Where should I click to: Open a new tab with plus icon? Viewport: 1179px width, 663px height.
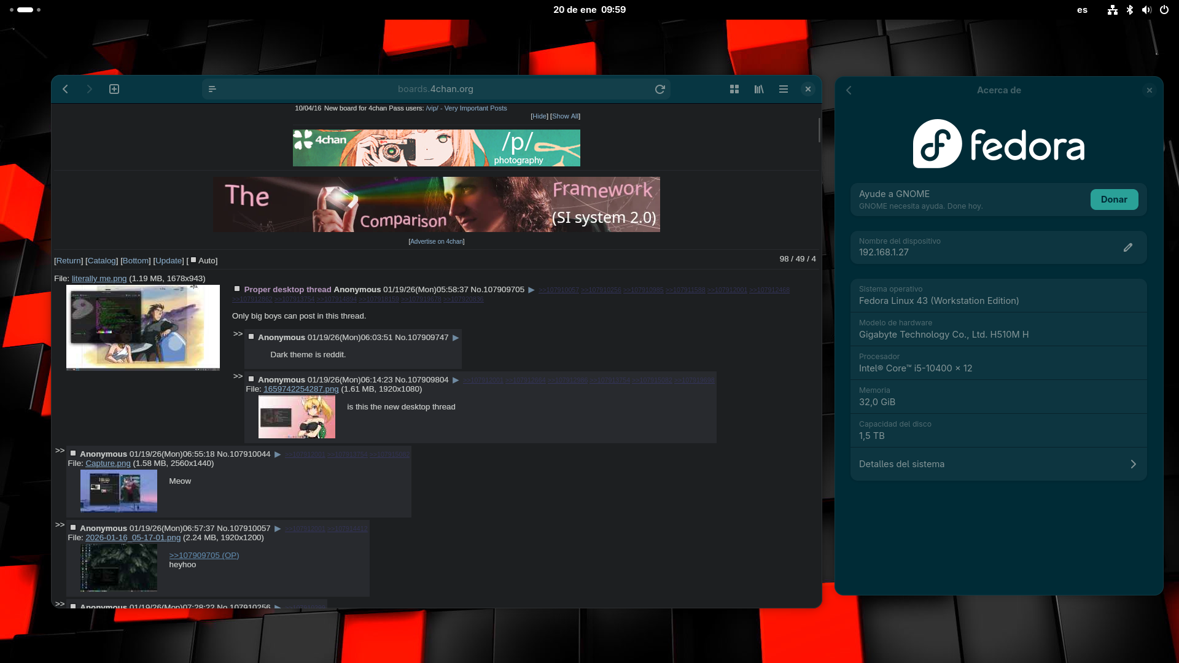[114, 89]
